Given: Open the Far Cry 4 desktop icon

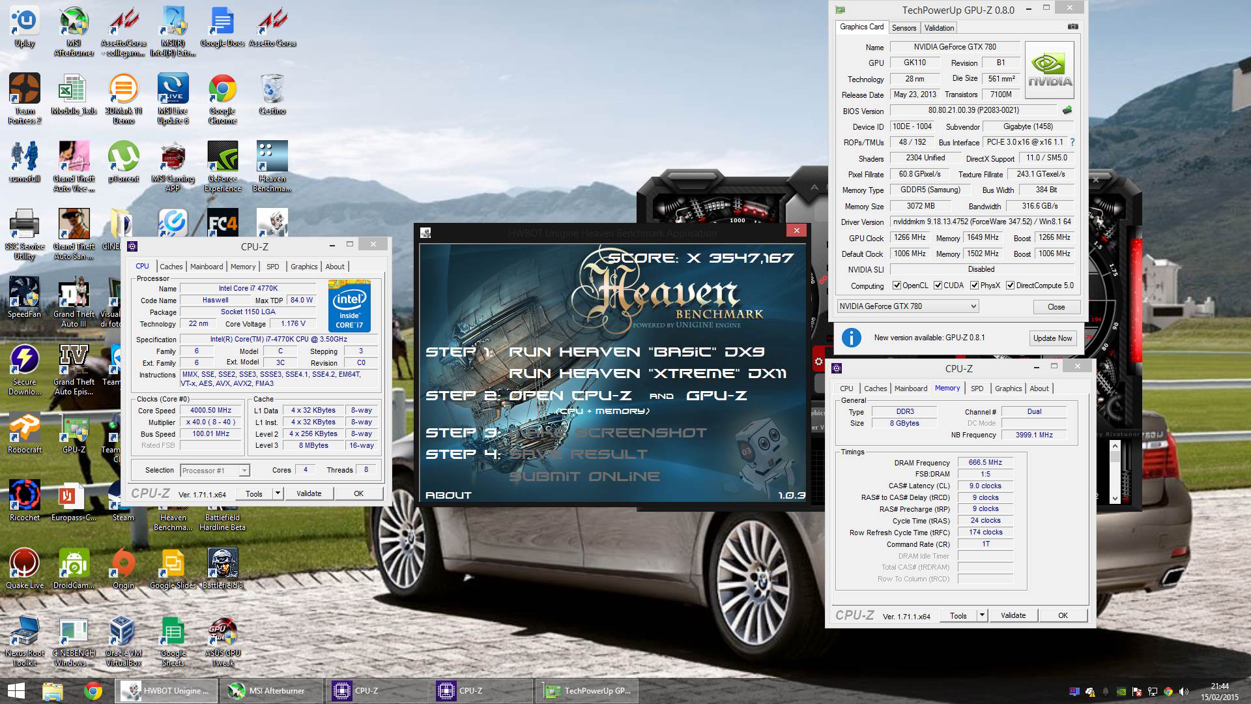Looking at the screenshot, I should [x=222, y=223].
